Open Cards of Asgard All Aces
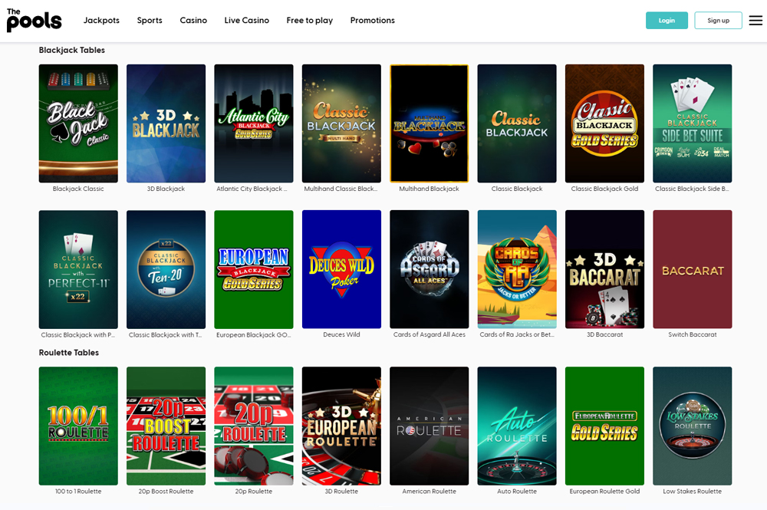Screen dimensions: 767x510 pos(429,268)
